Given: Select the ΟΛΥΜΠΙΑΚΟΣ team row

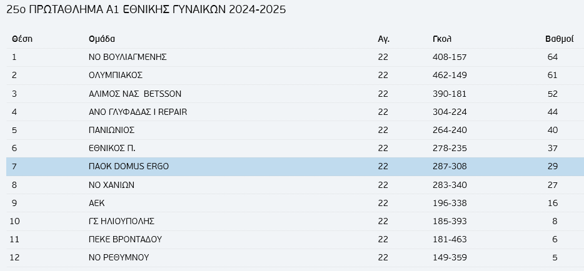Looking at the screenshot, I should pyautogui.click(x=295, y=76).
